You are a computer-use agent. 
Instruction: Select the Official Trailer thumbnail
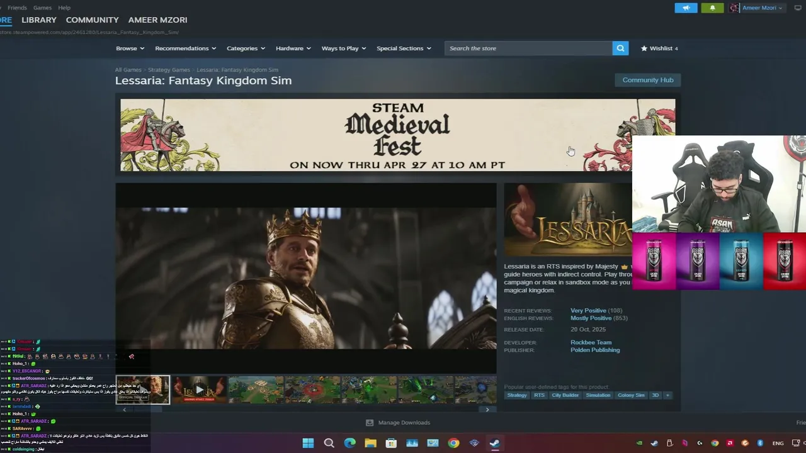coord(143,389)
